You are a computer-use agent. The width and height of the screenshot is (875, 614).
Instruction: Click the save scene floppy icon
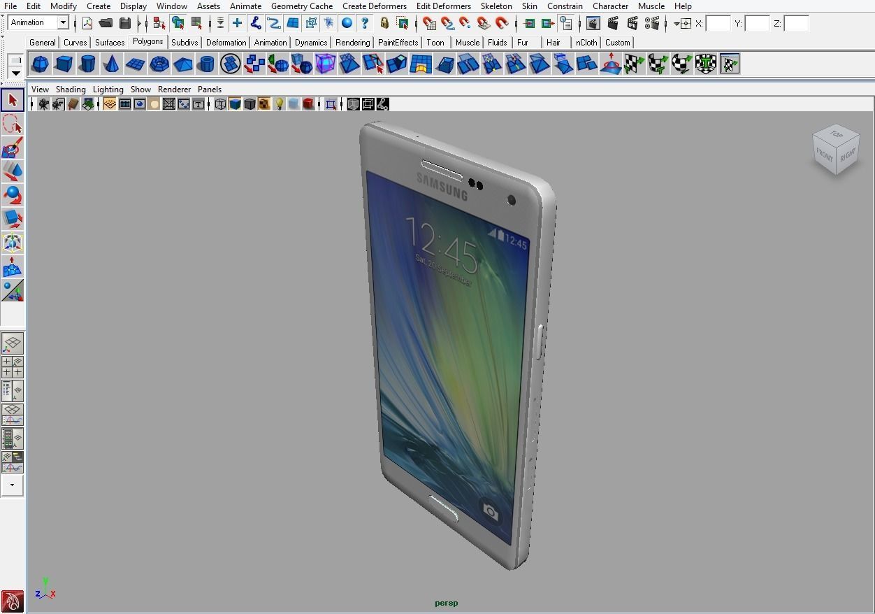(x=124, y=23)
